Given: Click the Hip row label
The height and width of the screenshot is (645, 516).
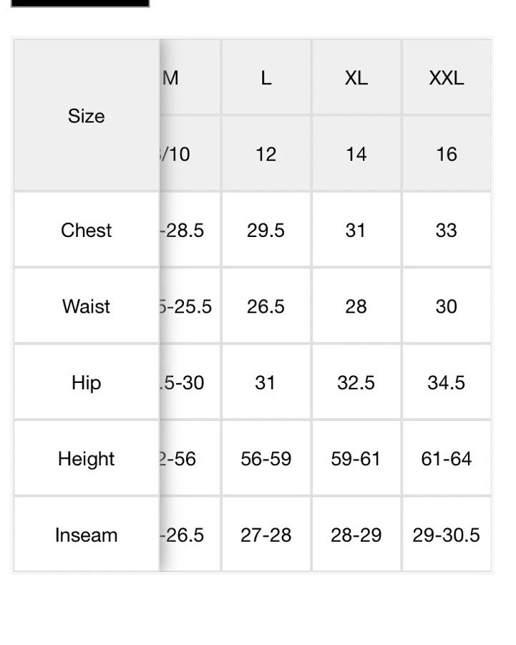Looking at the screenshot, I should (87, 382).
